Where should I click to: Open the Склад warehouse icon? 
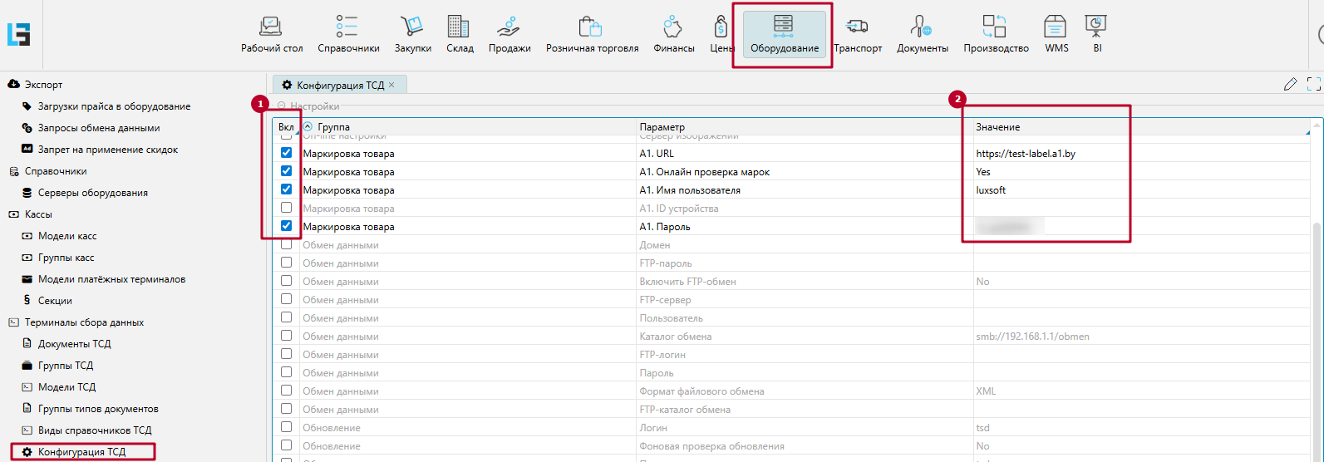(x=459, y=27)
